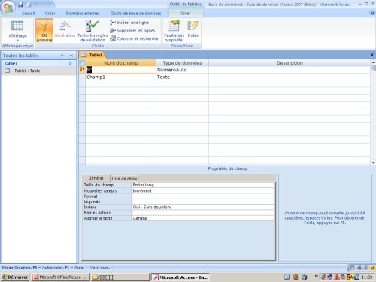
Task: Open the Données externes tab
Action: [x=83, y=14]
